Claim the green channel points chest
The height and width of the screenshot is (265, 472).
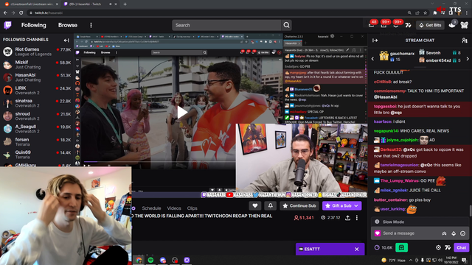pos(401,247)
